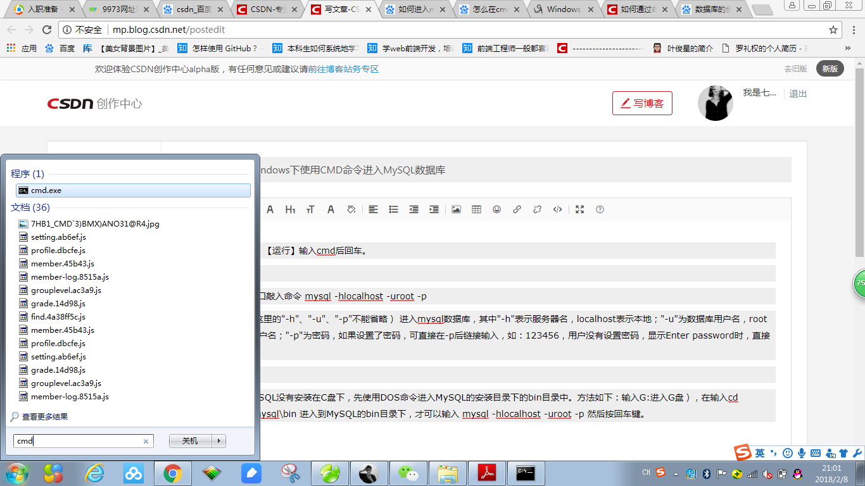Click the unordered list icon

coord(393,209)
